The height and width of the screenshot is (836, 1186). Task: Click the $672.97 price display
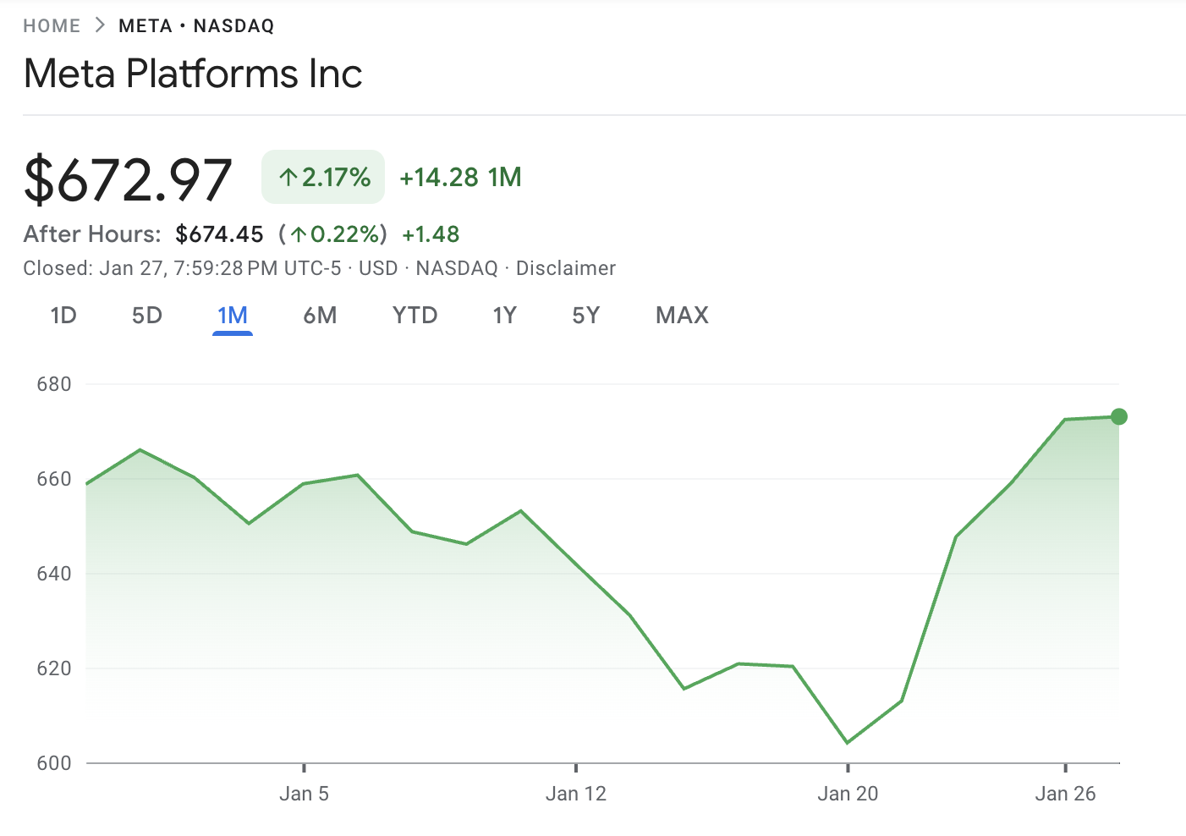tap(128, 178)
